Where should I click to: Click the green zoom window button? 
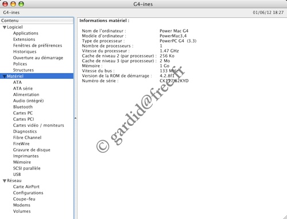pos(21,4)
